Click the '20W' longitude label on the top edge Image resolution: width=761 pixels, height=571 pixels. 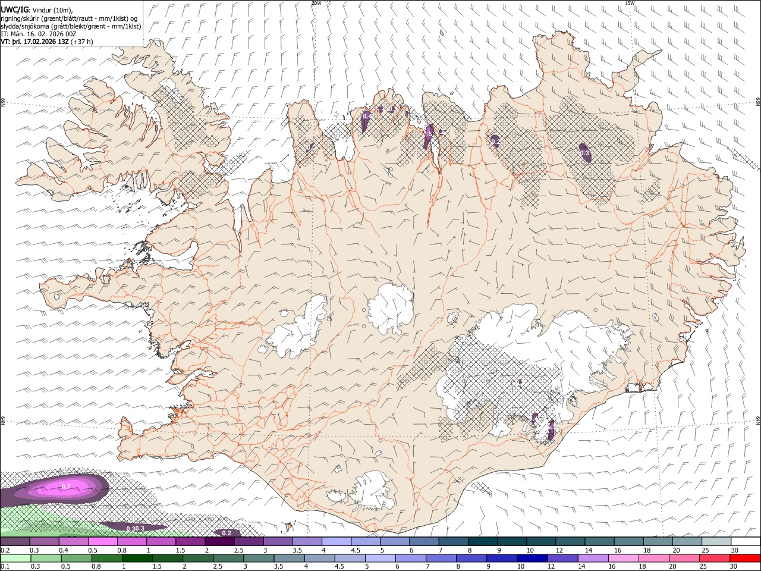point(316,3)
